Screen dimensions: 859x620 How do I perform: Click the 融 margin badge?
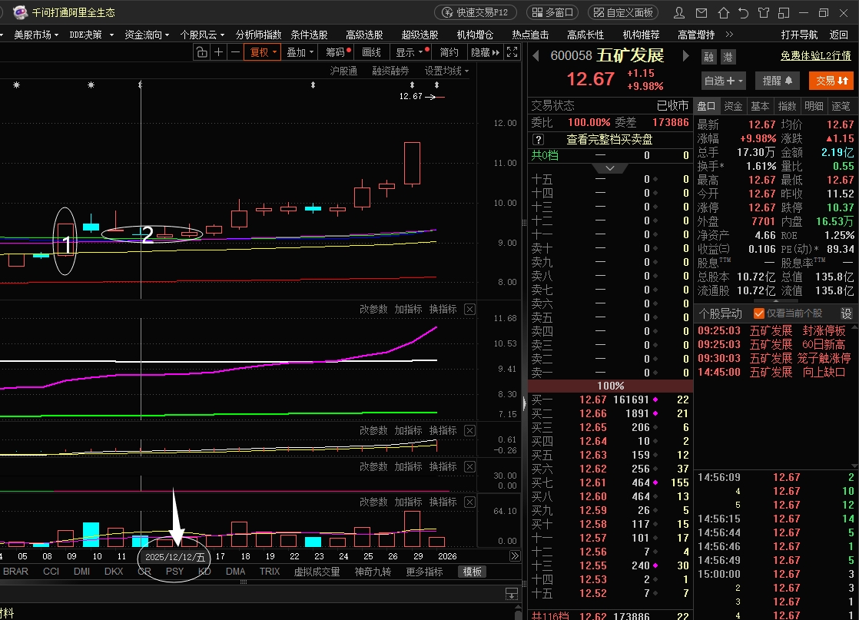[709, 57]
